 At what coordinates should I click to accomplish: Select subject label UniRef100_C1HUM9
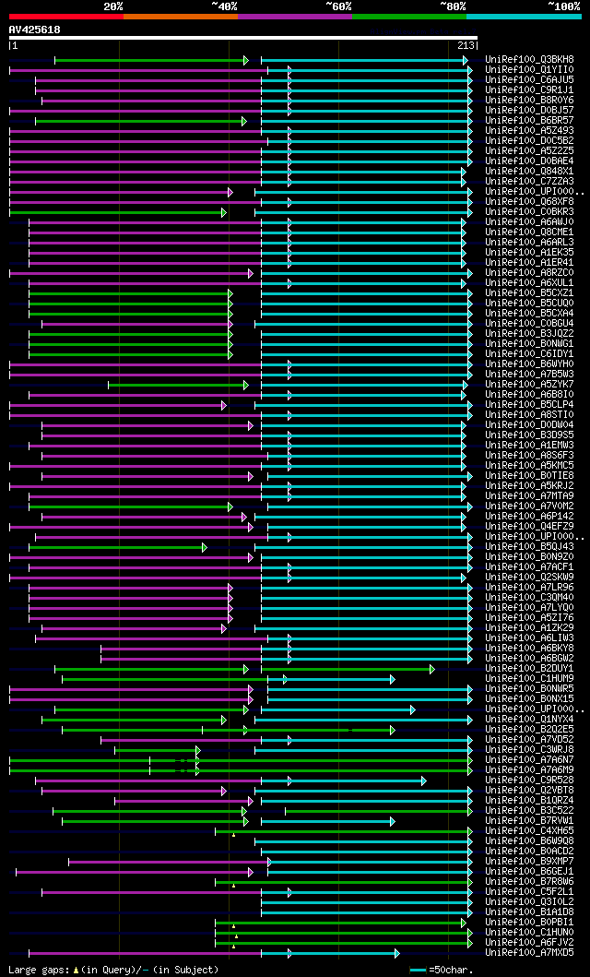pyautogui.click(x=530, y=678)
